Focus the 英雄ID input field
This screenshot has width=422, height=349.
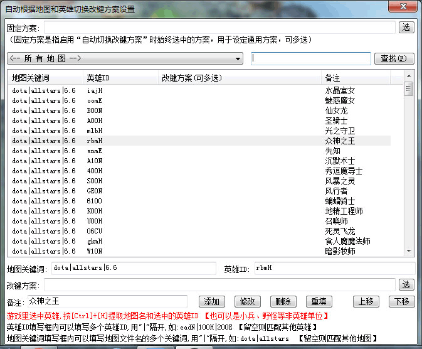[335, 268]
